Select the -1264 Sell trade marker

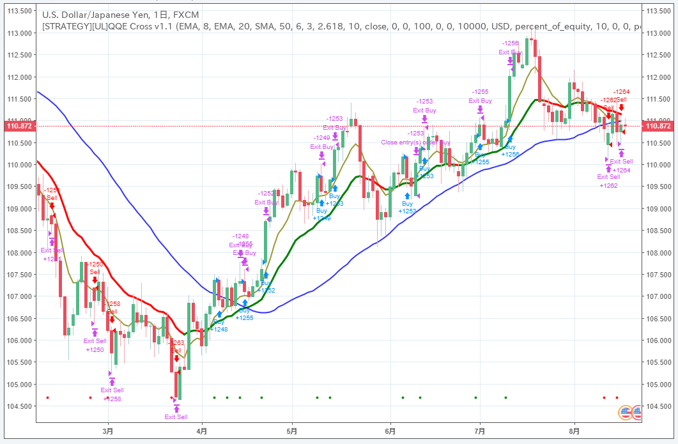pos(621,99)
